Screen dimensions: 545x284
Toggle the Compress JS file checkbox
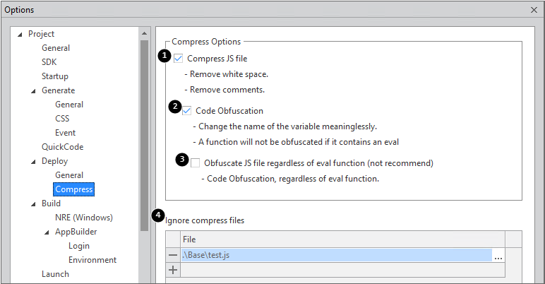pos(178,58)
